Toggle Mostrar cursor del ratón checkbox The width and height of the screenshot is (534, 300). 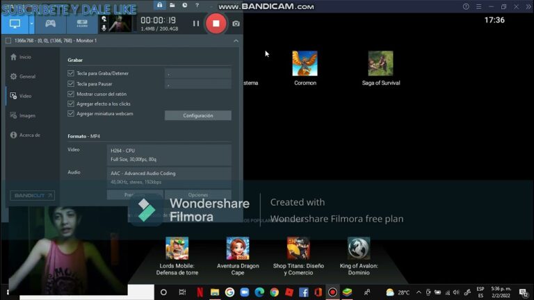click(x=71, y=94)
